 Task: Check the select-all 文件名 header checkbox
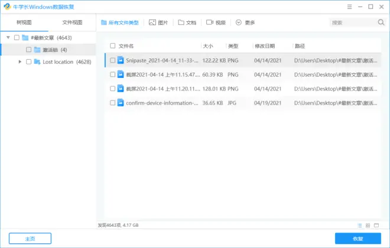(113, 45)
